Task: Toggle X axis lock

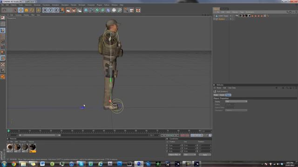Action: [x=45, y=10]
